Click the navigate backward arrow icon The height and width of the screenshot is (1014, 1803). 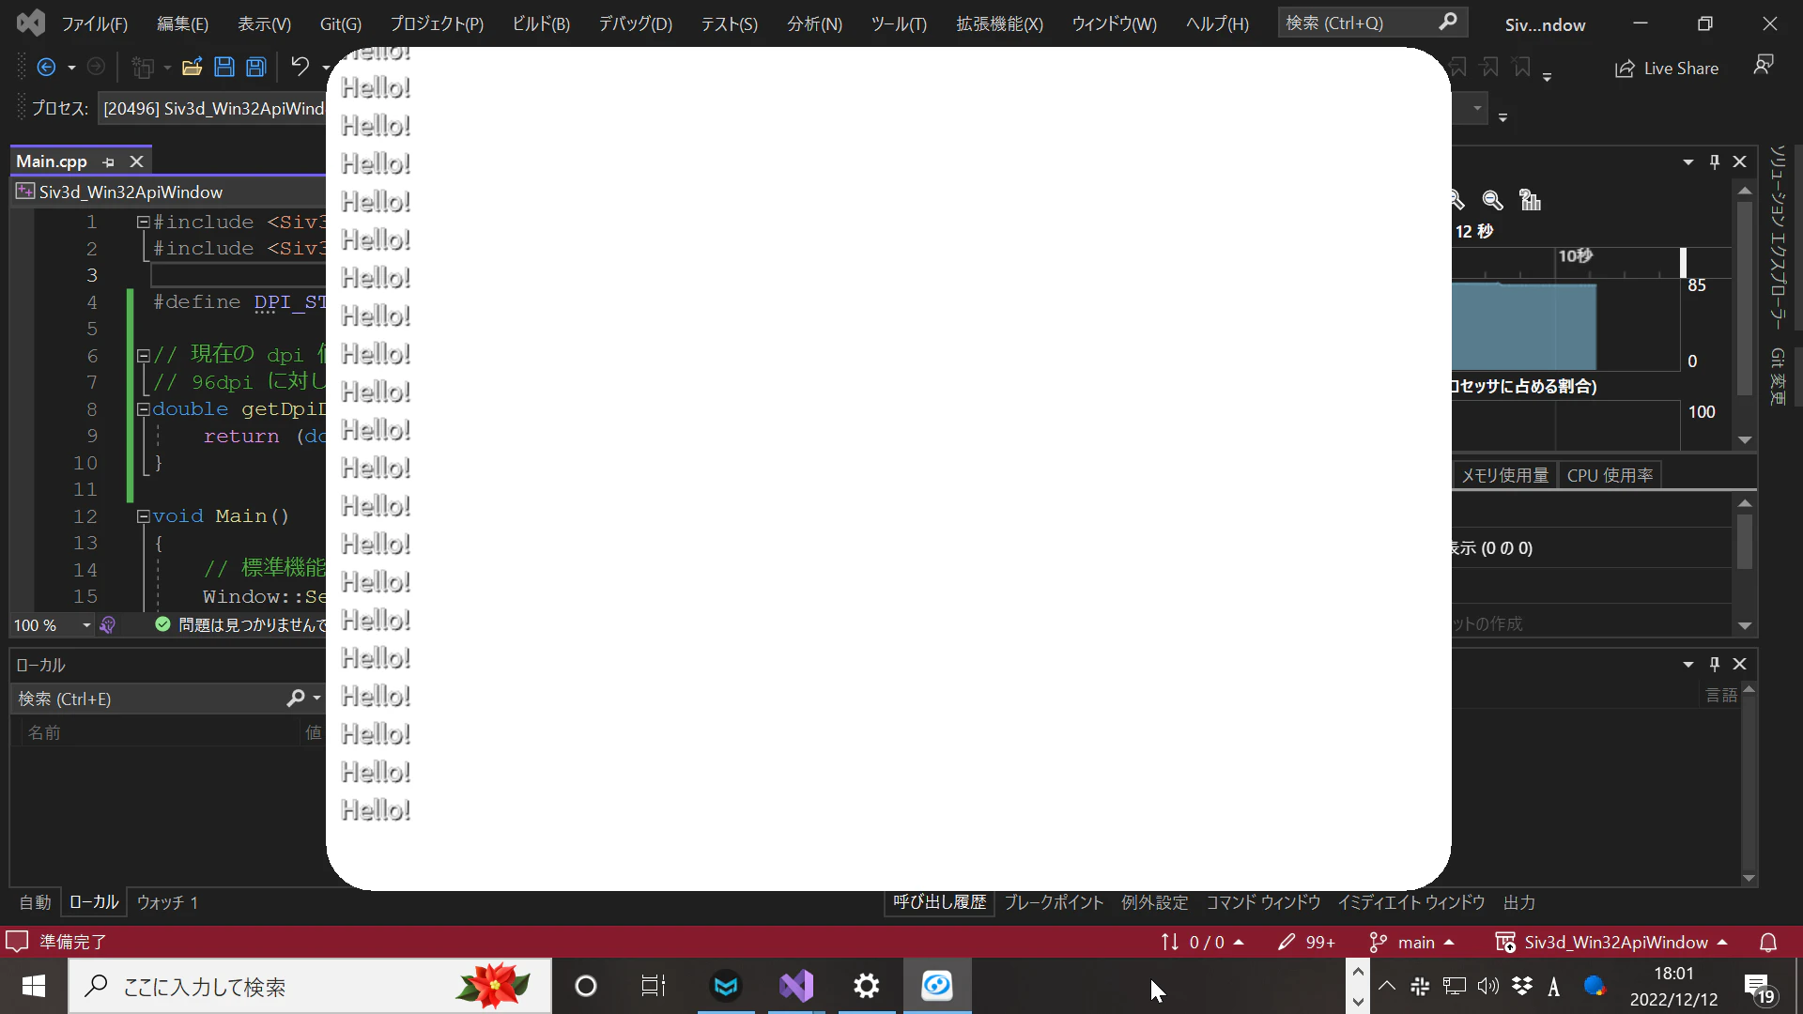click(46, 67)
